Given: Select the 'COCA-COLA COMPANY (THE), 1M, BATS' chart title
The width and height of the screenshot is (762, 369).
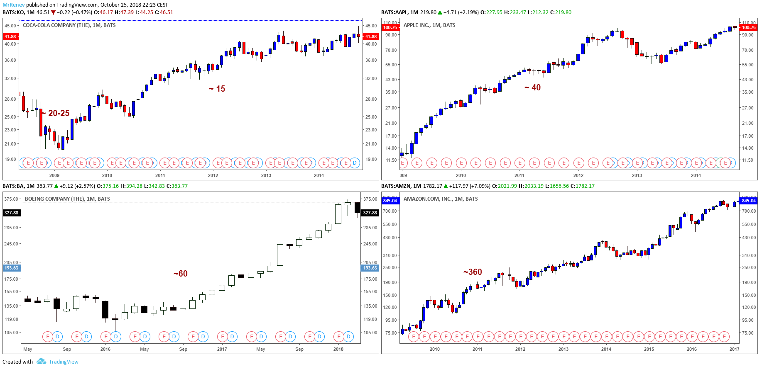Looking at the screenshot, I should 69,25.
